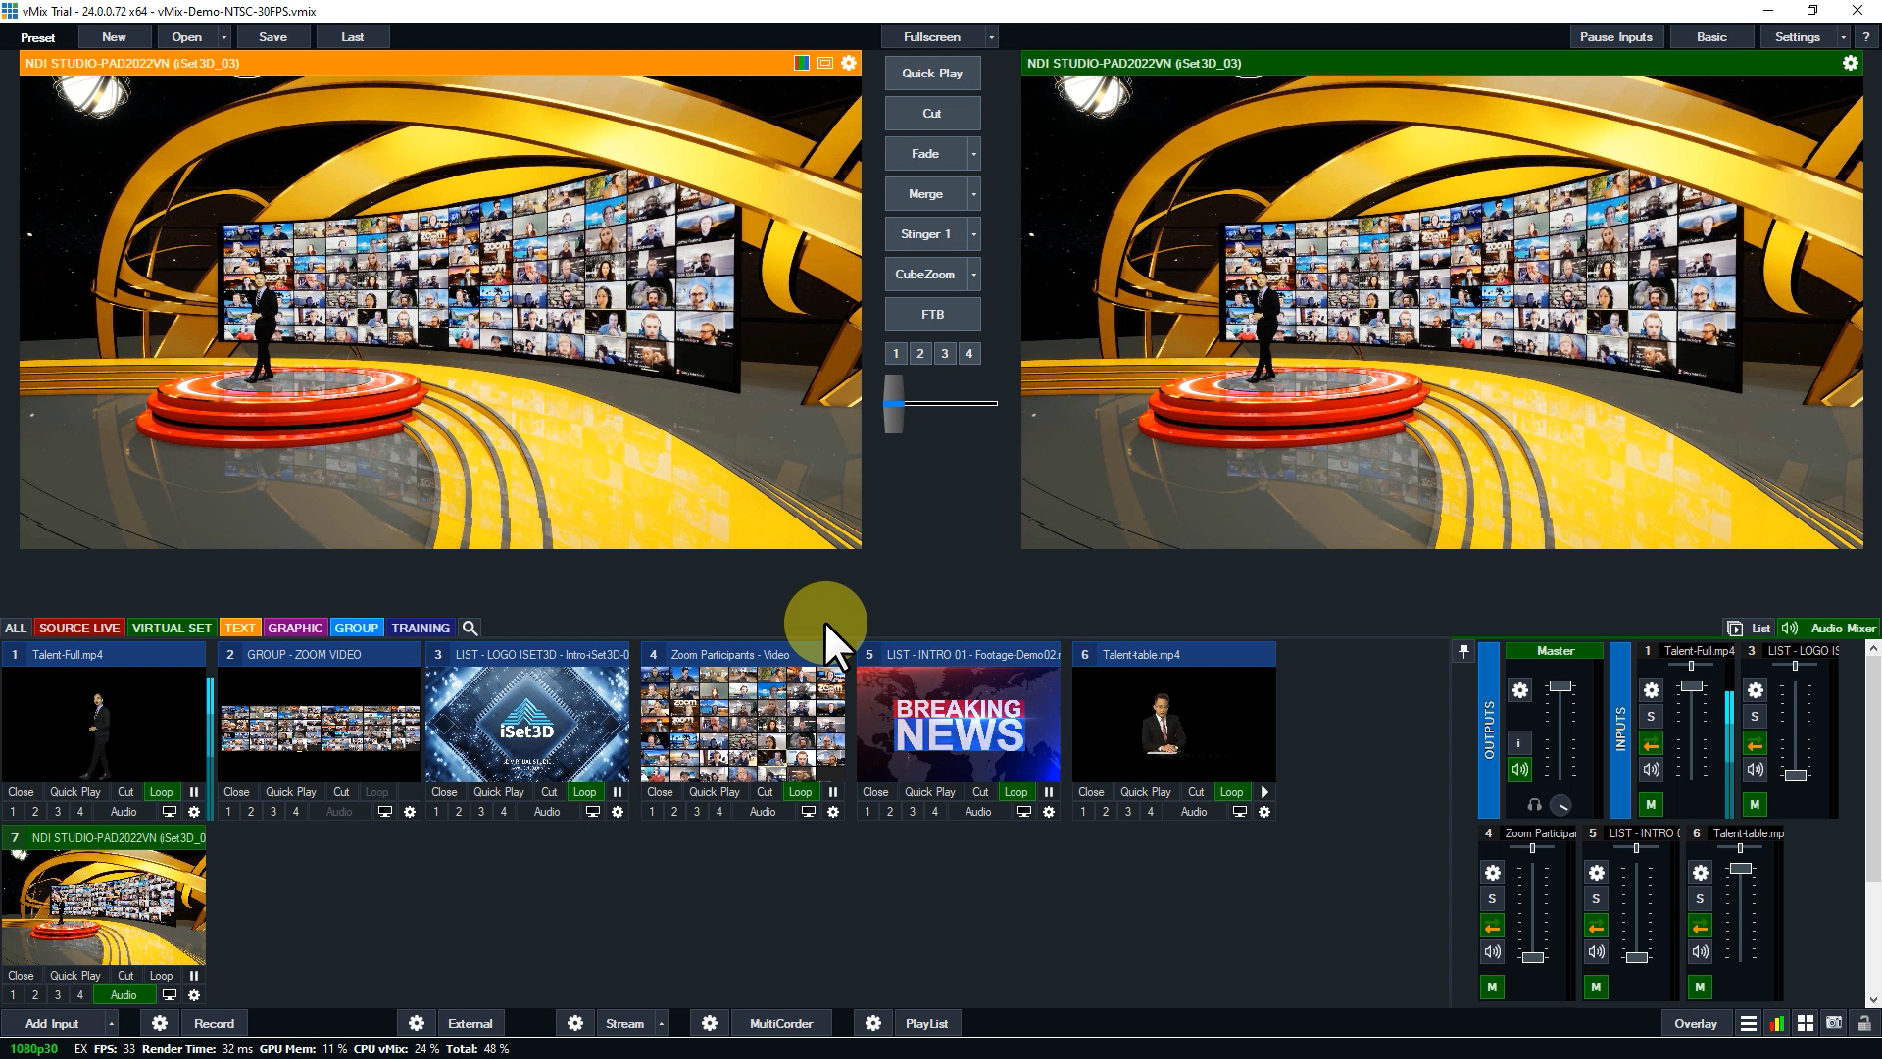
Task: Click the lock icon in bottom bar
Action: coord(1864,1023)
